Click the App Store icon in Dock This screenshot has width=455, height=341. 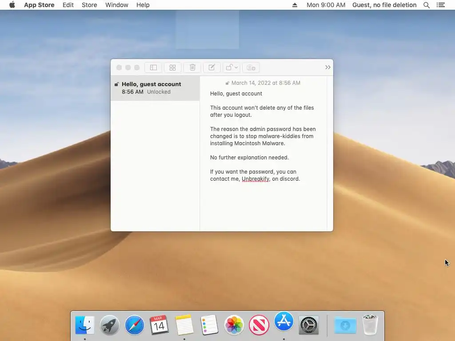point(284,321)
